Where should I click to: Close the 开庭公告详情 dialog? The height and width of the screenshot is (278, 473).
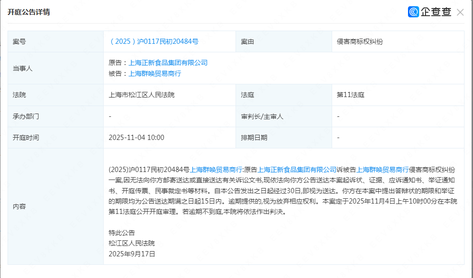click(x=460, y=12)
